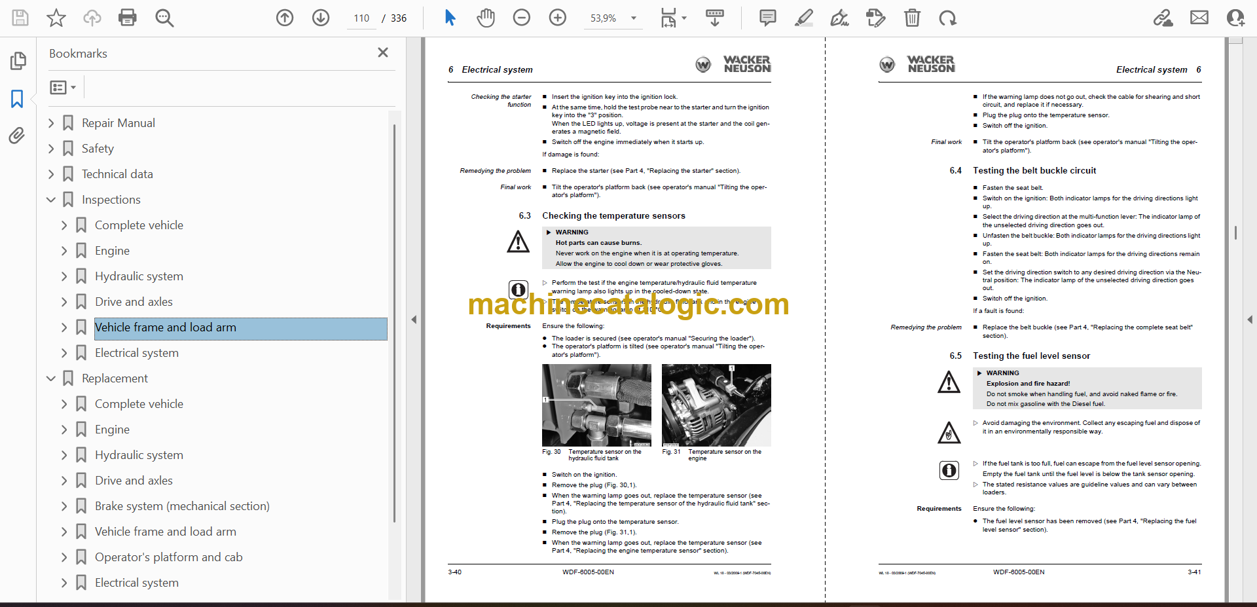Screen dimensions: 1257x607
Task: Go to the next page
Action: [321, 18]
